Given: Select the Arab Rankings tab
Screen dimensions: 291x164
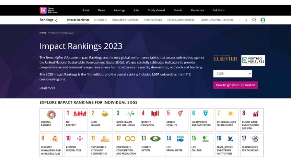Looking at the screenshot, I should [x=153, y=20].
